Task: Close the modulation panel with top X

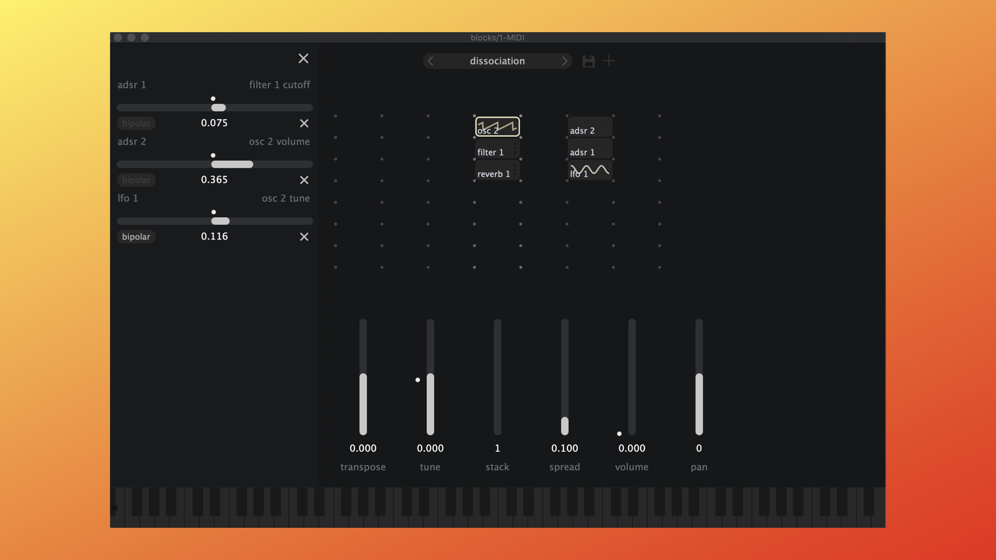Action: (303, 59)
